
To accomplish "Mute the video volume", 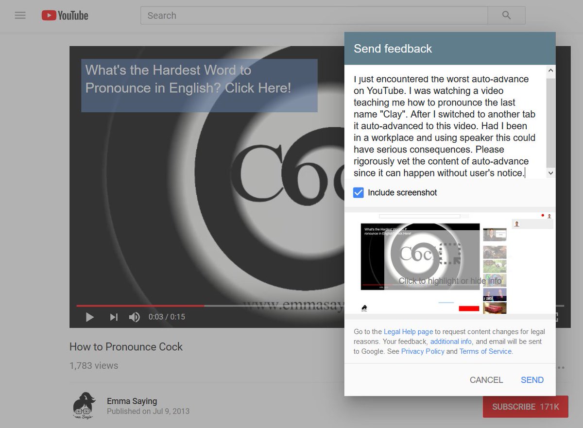I will (x=135, y=317).
